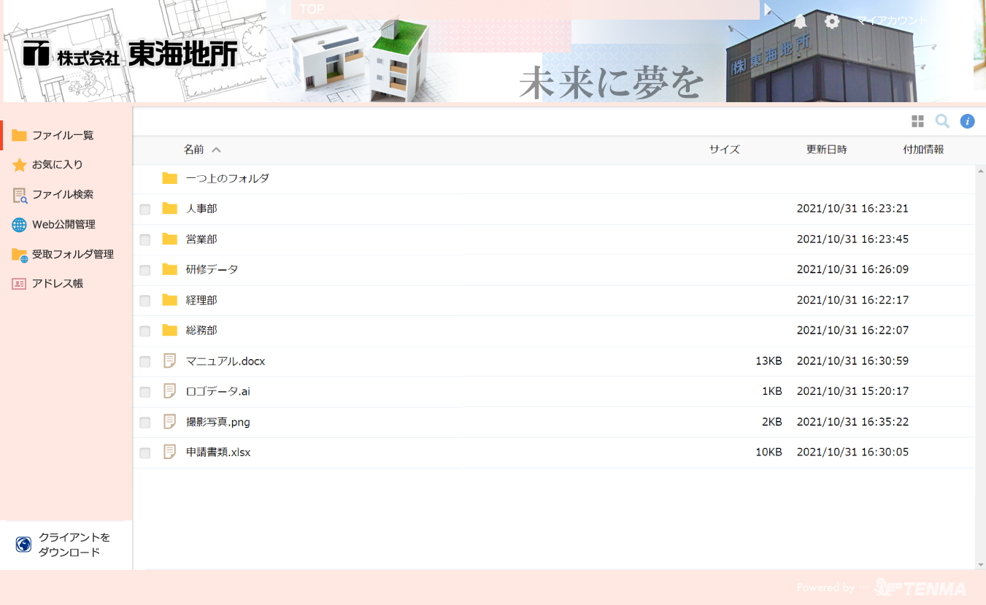
Task: Open the 総務部 folder name
Action: (201, 330)
